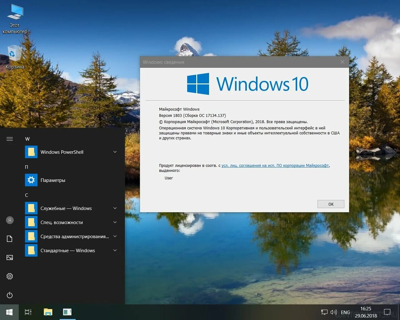Expand Windows PowerShell folder chevron
This screenshot has width=400, height=320.
[x=115, y=152]
